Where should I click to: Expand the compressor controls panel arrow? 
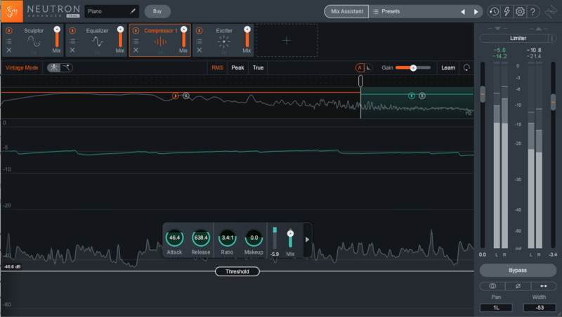(306, 239)
